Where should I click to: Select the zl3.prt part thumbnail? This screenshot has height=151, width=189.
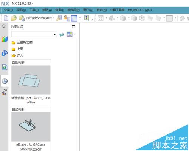(x=31, y=127)
